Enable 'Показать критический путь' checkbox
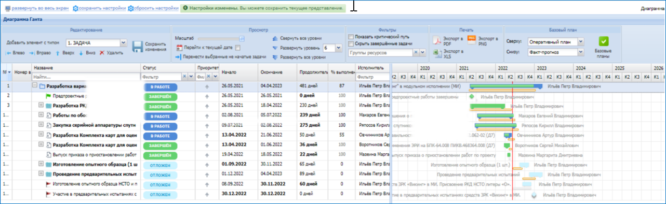Viewport: 666px width, 204px height. click(x=351, y=37)
